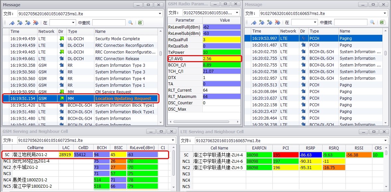Screen dimensions: 391x192
Task: Go to next bookmark in right Message window
Action: point(269,23)
